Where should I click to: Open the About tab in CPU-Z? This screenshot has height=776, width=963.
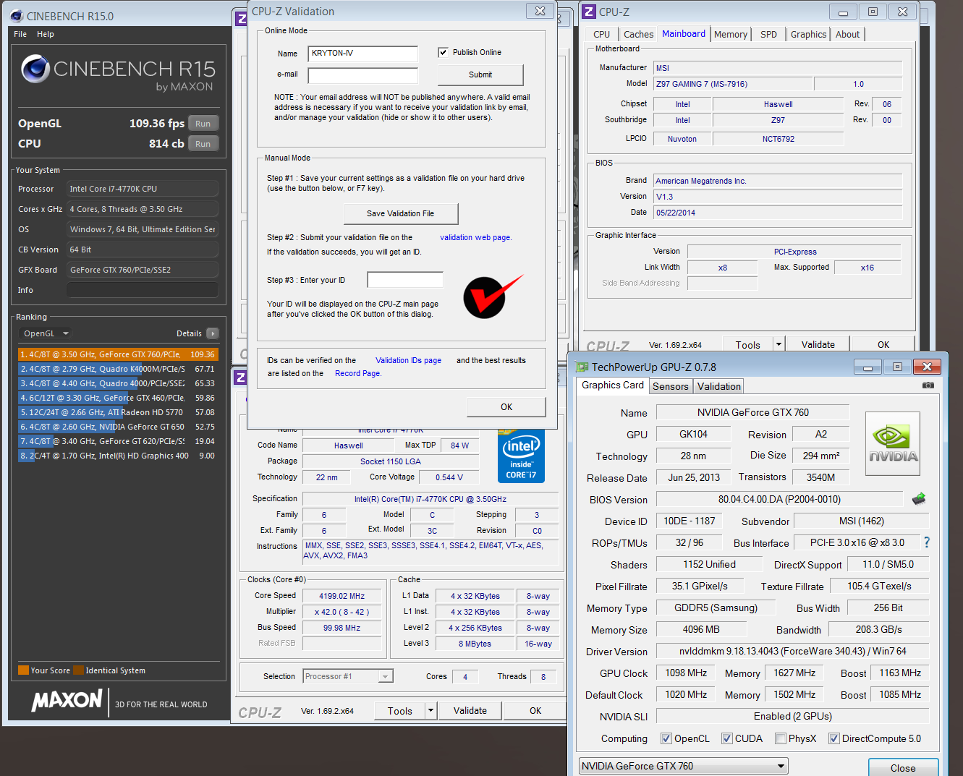(x=848, y=34)
